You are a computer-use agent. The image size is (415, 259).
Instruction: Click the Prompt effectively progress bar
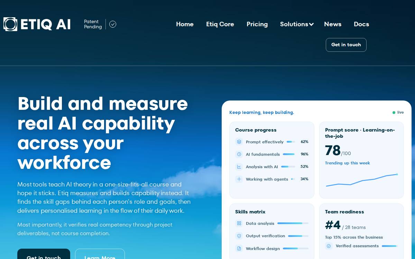[x=291, y=142]
